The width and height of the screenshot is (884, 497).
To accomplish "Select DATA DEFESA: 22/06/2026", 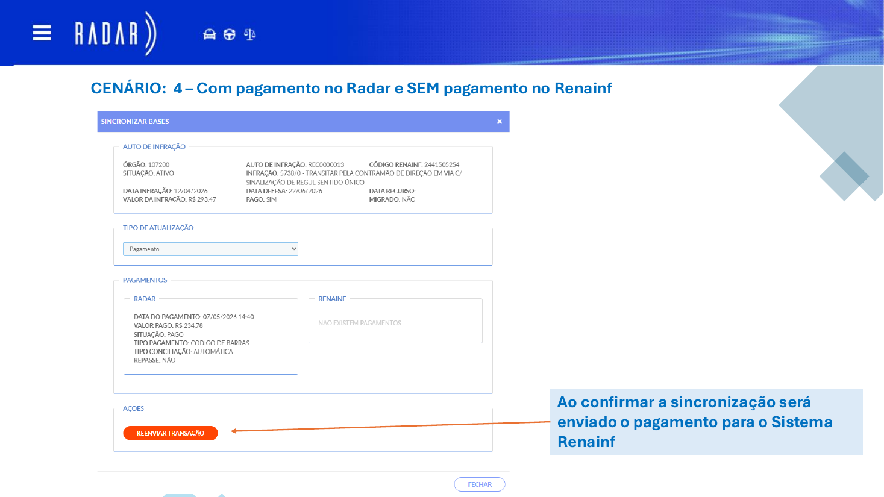I will click(x=284, y=191).
